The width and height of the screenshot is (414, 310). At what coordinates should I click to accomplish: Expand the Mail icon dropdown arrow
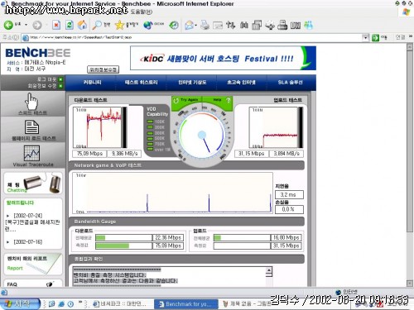coord(195,26)
